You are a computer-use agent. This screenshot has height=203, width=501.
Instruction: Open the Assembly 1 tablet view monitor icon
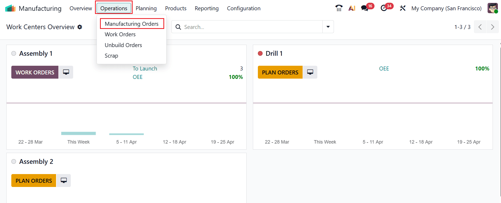pos(66,72)
